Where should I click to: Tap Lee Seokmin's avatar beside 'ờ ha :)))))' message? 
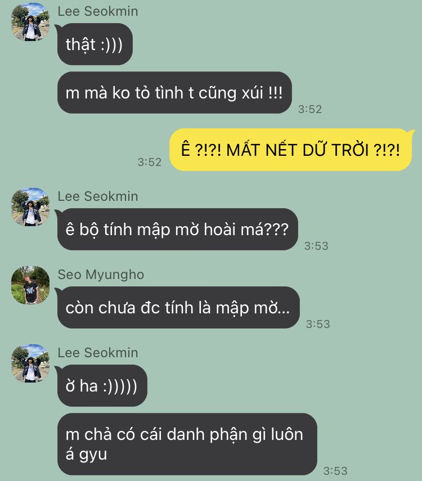[x=30, y=363]
